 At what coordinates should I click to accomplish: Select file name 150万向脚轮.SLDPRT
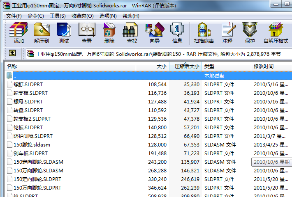click(37, 188)
